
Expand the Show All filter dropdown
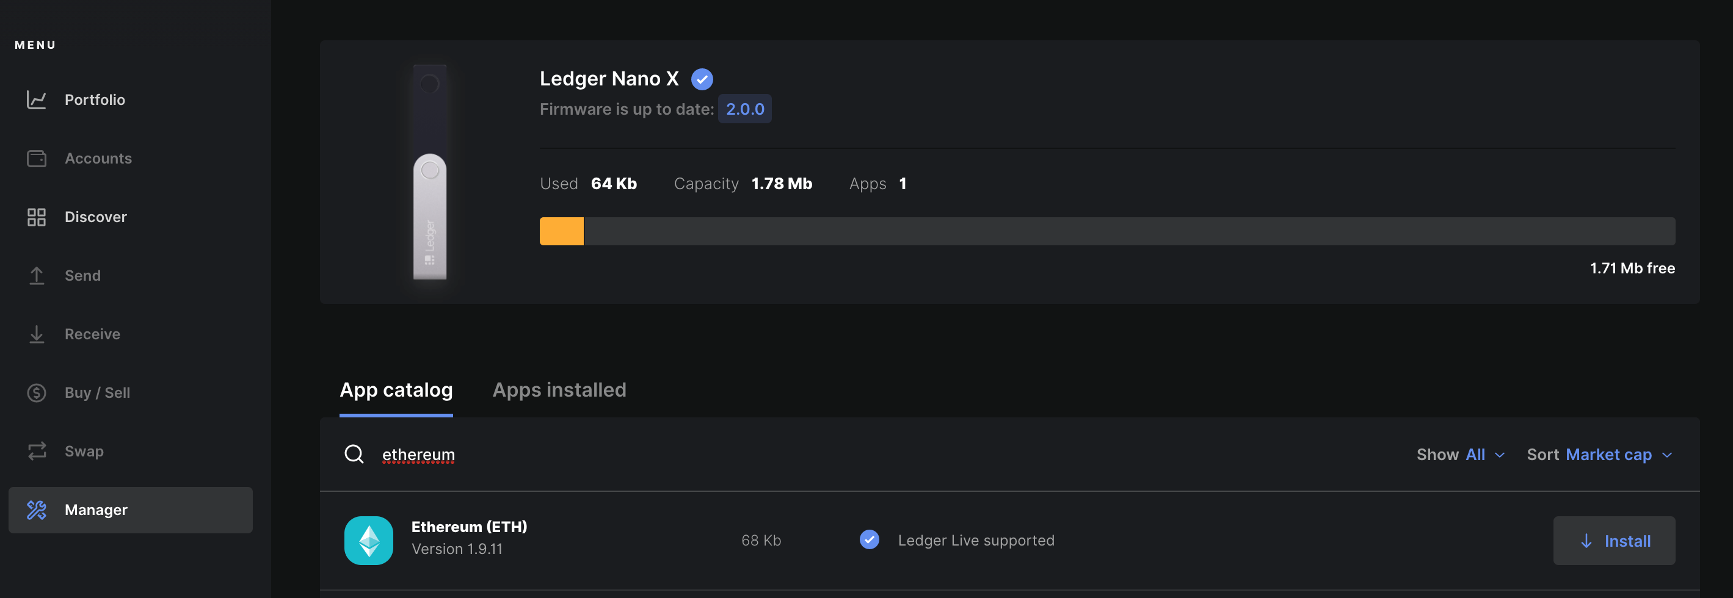pyautogui.click(x=1461, y=455)
